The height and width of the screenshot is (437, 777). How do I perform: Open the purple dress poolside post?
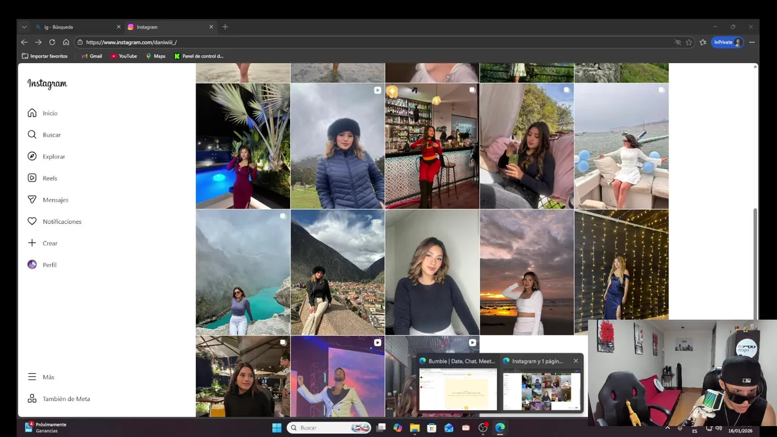pyautogui.click(x=243, y=146)
